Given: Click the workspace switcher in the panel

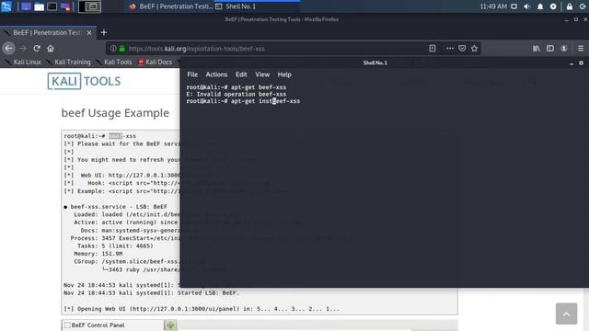Looking at the screenshot, I should 89,6.
